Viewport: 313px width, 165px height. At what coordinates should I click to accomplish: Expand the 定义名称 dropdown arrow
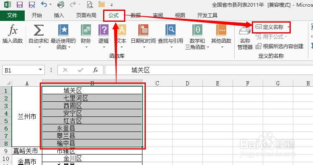(288, 27)
